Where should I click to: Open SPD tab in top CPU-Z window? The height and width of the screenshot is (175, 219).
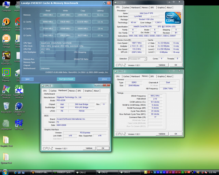[152, 8]
